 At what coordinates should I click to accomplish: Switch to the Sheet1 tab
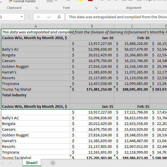pos(32,163)
